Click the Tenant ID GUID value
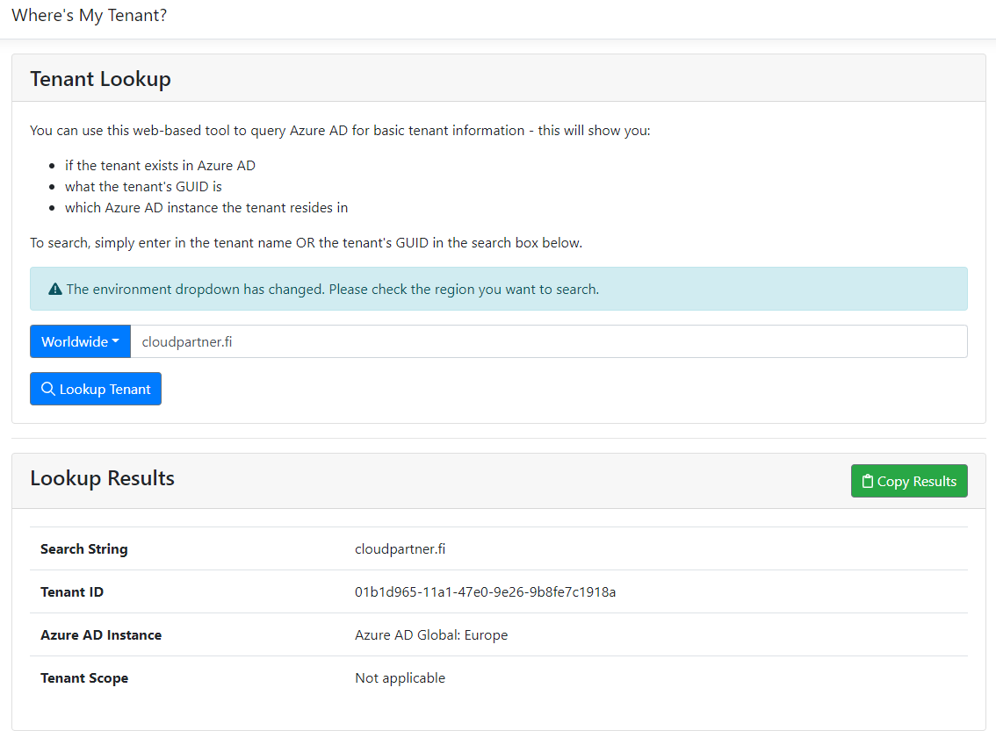This screenshot has width=996, height=745. click(485, 591)
